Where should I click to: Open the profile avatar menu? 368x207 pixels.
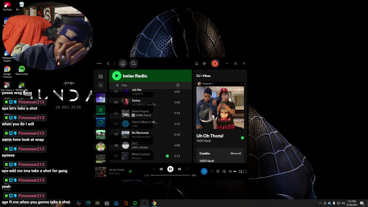pos(215,64)
